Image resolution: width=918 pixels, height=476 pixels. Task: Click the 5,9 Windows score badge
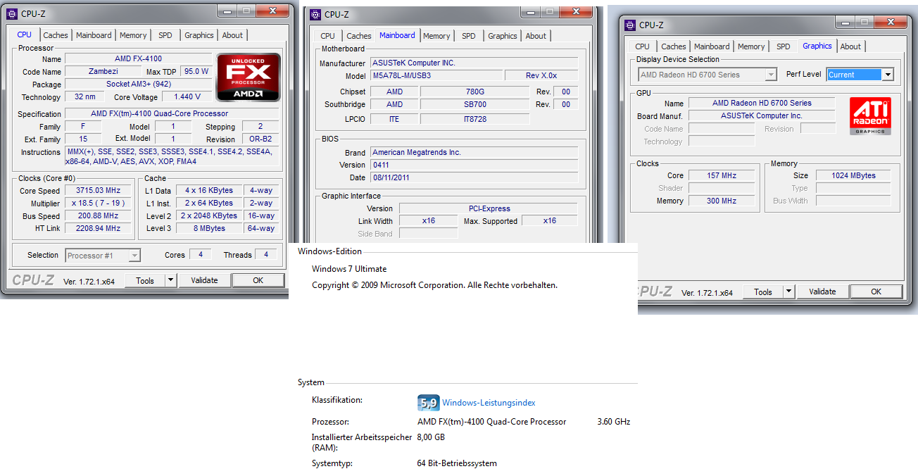(x=428, y=402)
